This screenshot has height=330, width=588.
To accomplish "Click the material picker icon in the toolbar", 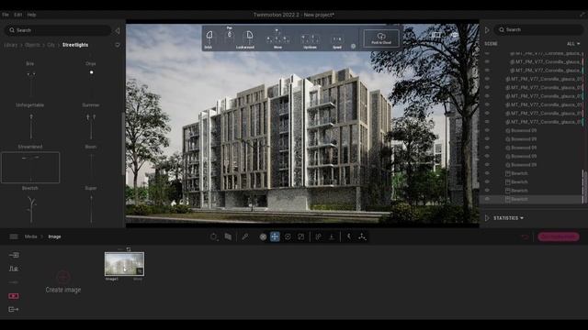I will [228, 236].
